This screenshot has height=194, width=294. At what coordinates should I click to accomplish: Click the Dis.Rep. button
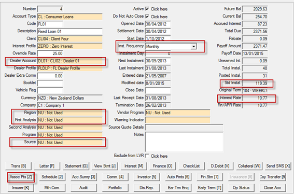tap(147, 188)
